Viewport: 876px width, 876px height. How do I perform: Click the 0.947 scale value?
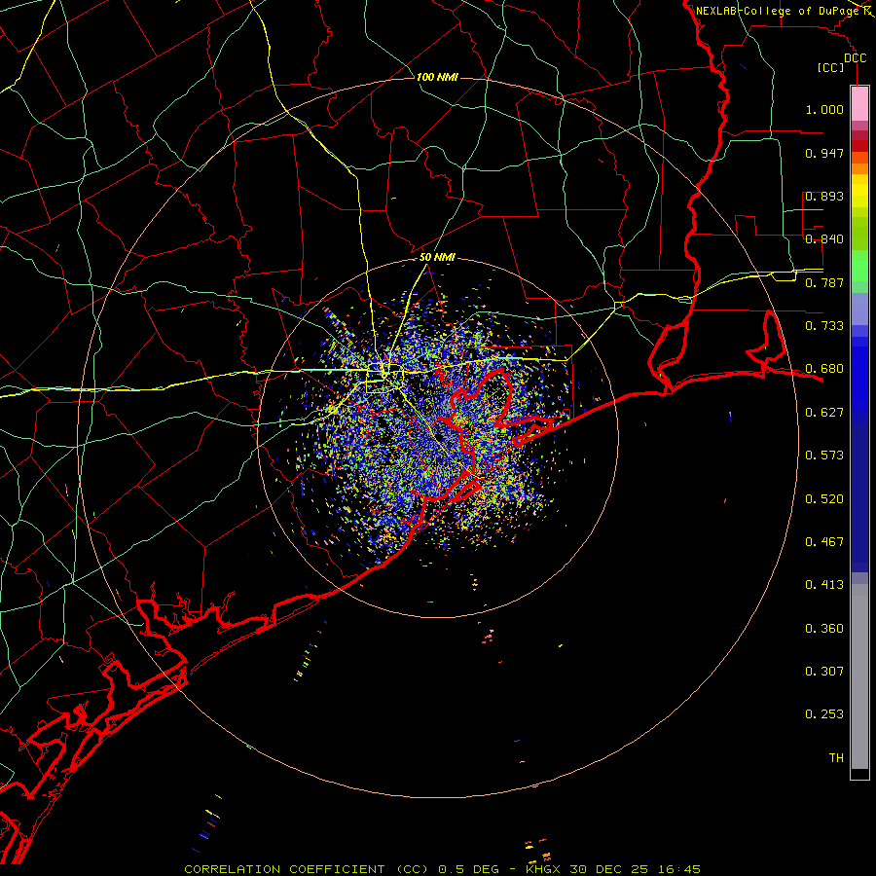pyautogui.click(x=824, y=153)
